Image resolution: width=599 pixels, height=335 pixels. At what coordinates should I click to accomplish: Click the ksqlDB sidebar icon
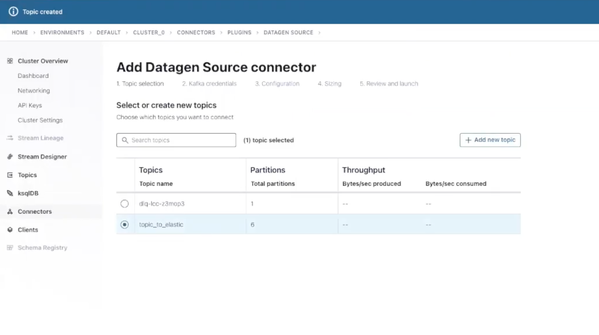point(10,193)
